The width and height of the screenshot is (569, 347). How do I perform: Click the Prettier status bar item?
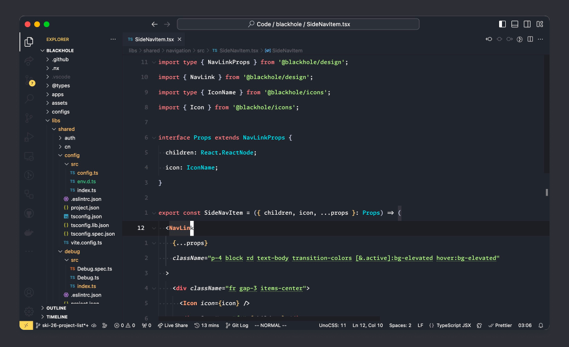pyautogui.click(x=500, y=326)
